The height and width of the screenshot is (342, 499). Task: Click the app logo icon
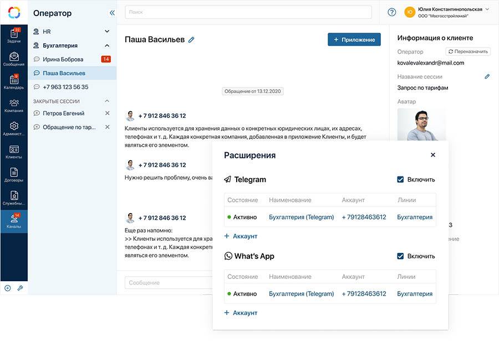click(x=14, y=12)
